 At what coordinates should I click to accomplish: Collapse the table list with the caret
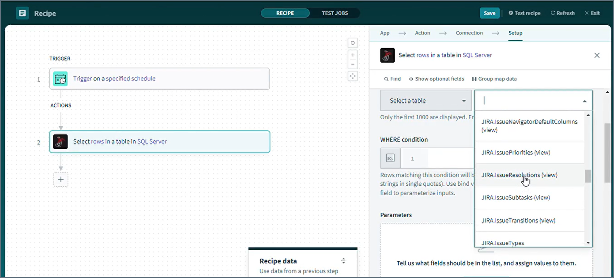pos(584,101)
